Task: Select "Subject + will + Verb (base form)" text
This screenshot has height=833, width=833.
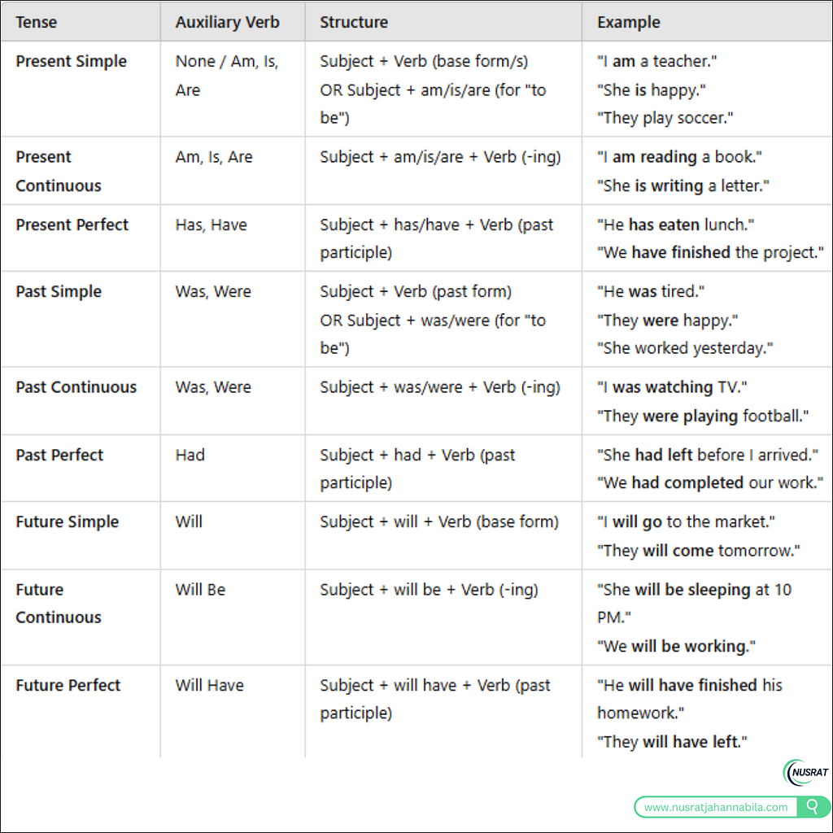Action: (x=439, y=521)
